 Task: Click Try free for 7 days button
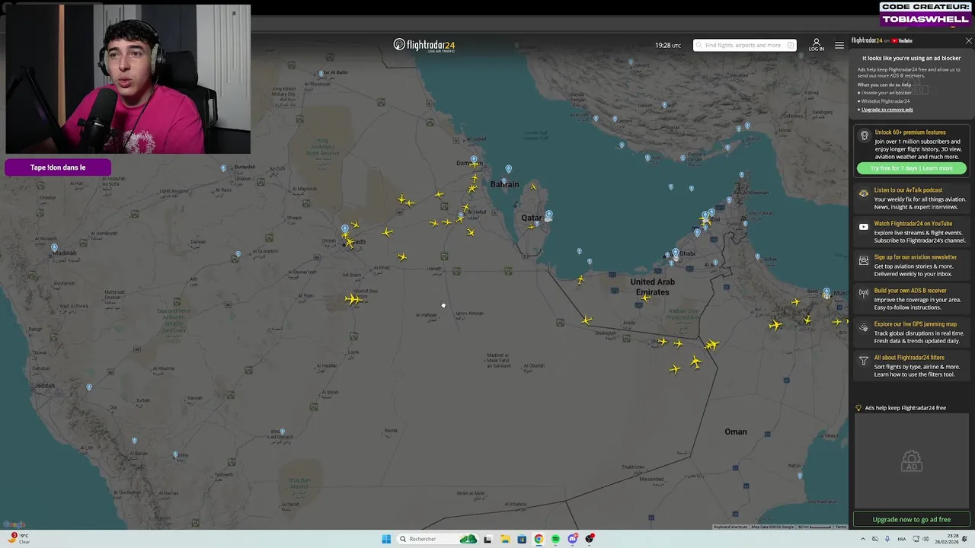point(911,168)
